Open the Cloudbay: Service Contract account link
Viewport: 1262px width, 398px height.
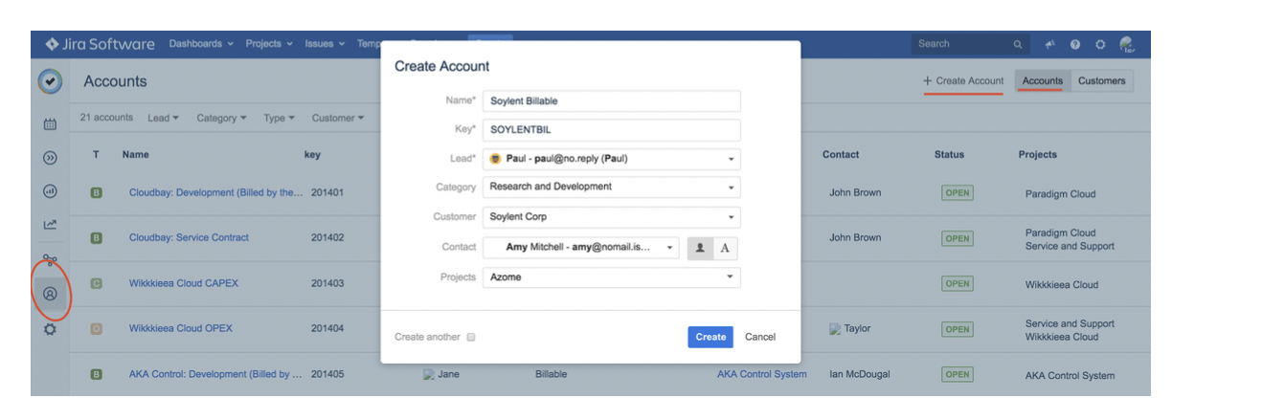click(x=189, y=238)
